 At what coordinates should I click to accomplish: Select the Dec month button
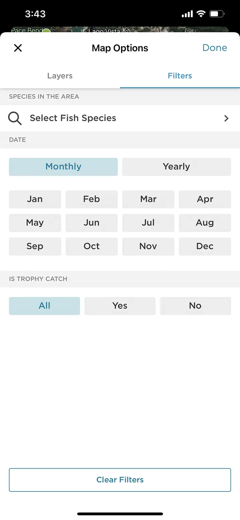point(205,246)
